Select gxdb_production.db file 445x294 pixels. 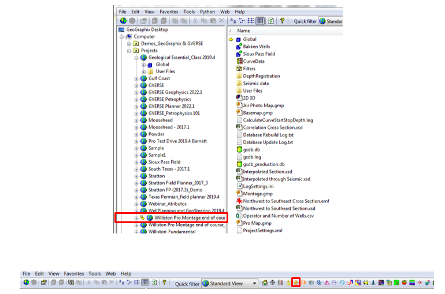[x=264, y=164]
